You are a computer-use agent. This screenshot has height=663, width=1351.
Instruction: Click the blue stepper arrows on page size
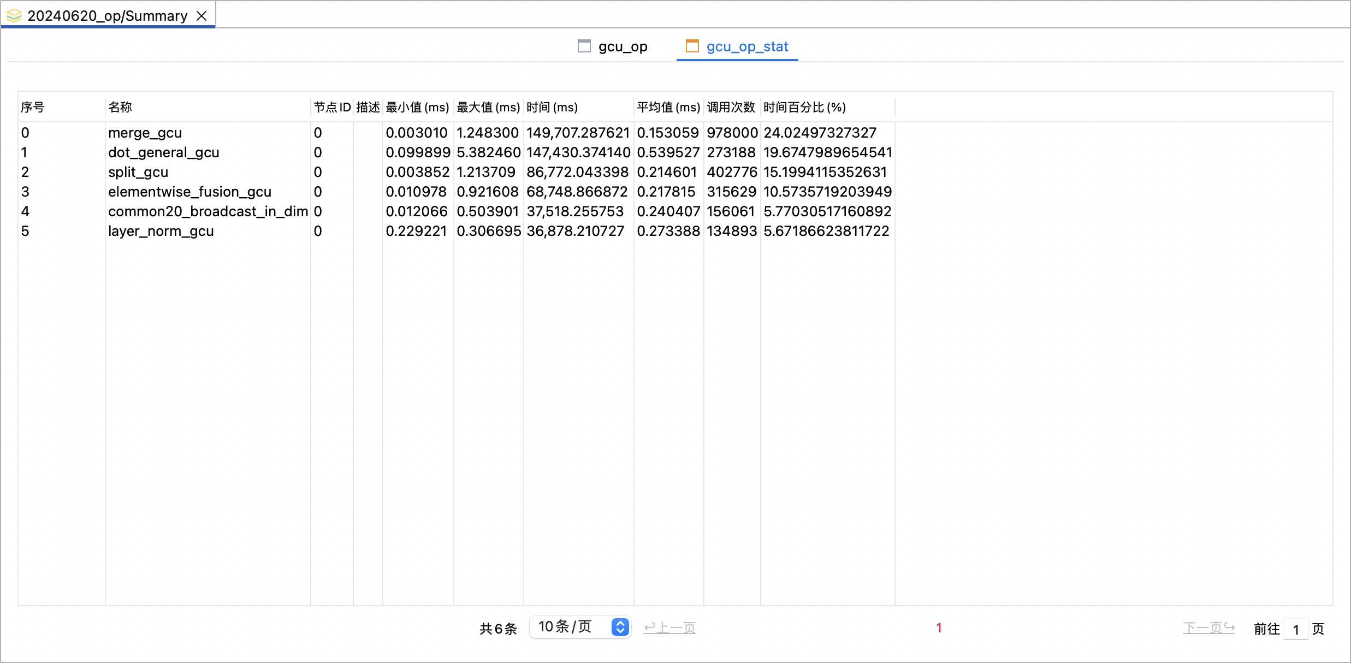[x=620, y=627]
